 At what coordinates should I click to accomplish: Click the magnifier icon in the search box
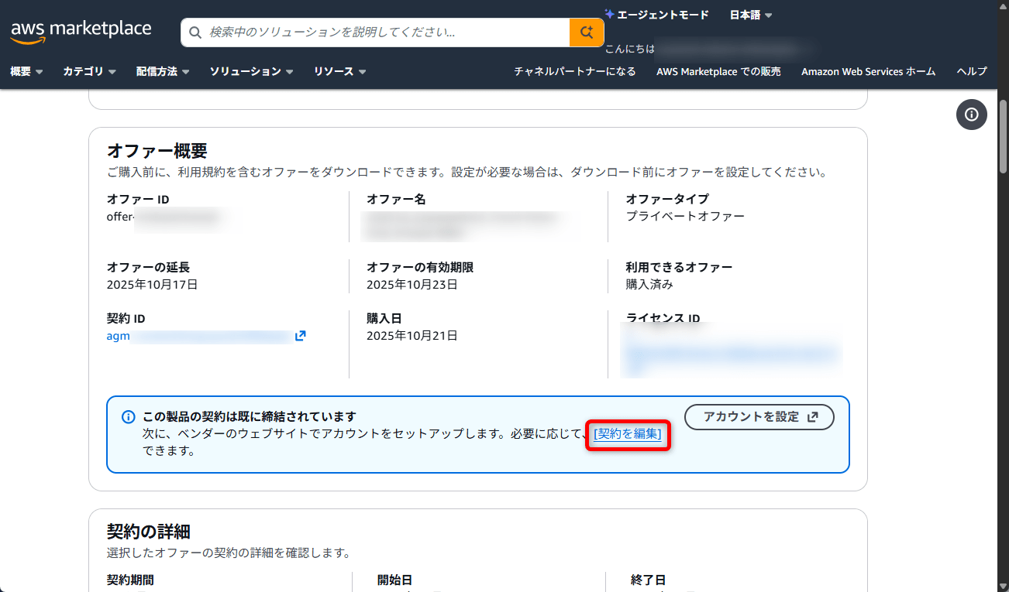coord(196,33)
